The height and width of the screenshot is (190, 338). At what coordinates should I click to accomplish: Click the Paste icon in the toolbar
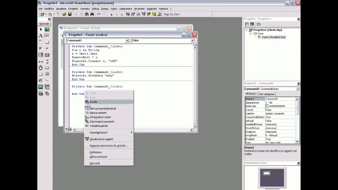pos(87,14)
